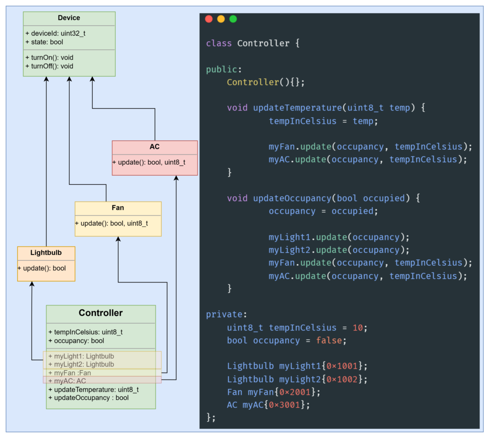490x438 pixels.
Task: Click 'occupancy = occupied;' line
Action: [323, 211]
